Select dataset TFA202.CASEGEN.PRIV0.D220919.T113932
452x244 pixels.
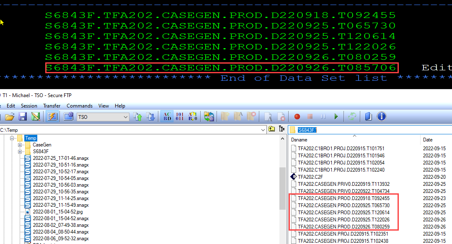(x=344, y=184)
